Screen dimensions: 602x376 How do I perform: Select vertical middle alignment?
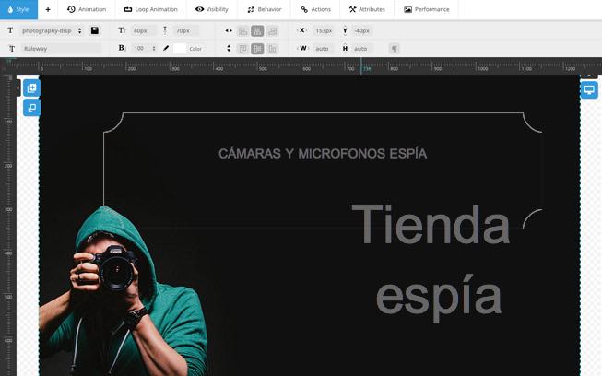pyautogui.click(x=257, y=48)
